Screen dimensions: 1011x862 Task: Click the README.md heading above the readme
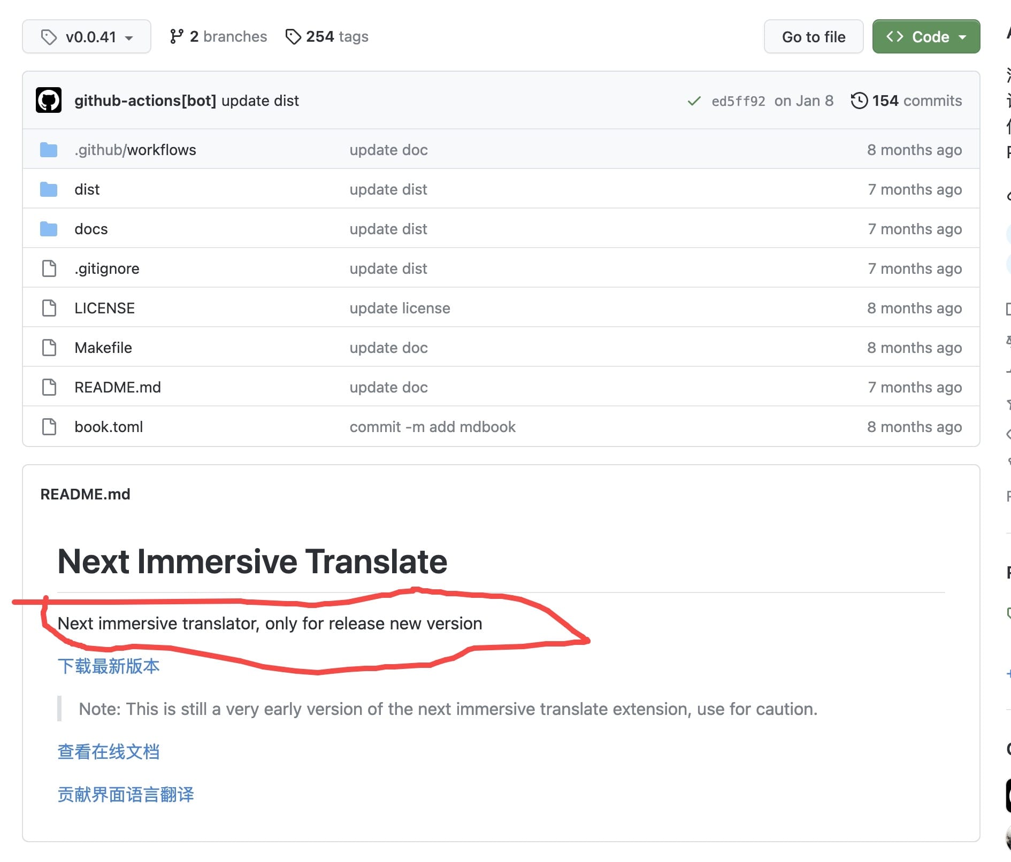click(x=86, y=494)
